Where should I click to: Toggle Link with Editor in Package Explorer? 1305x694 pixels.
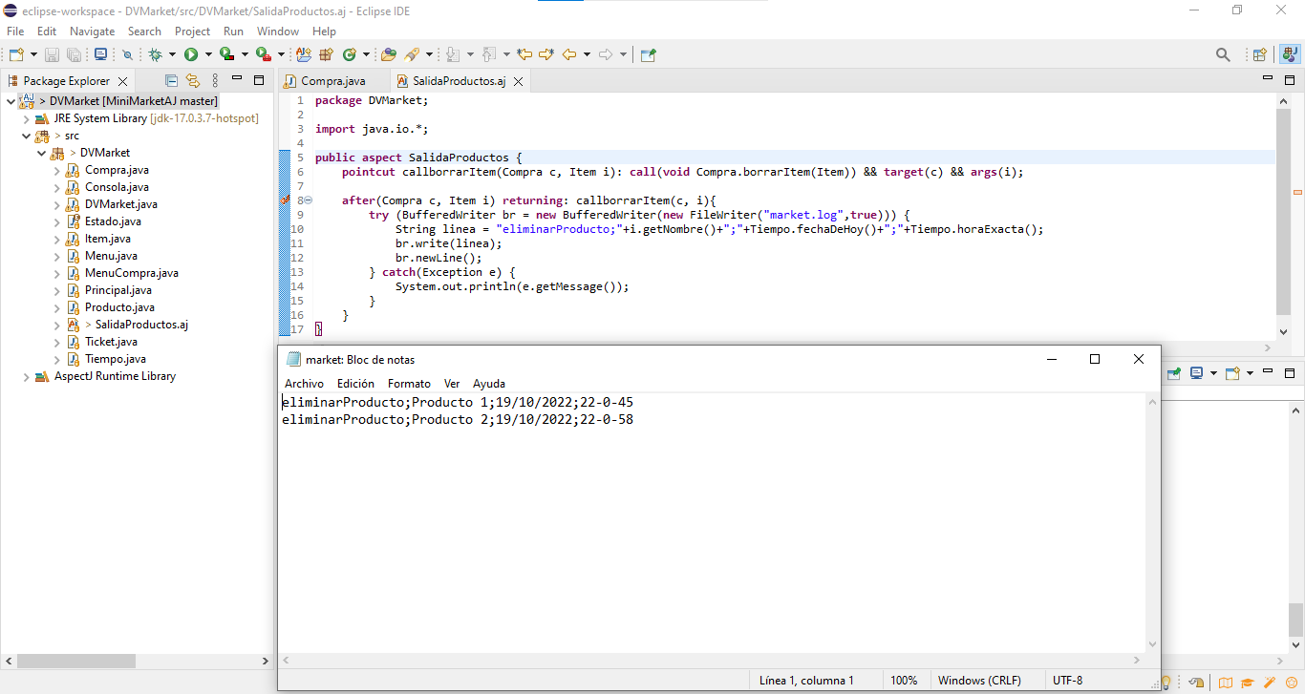coord(193,80)
